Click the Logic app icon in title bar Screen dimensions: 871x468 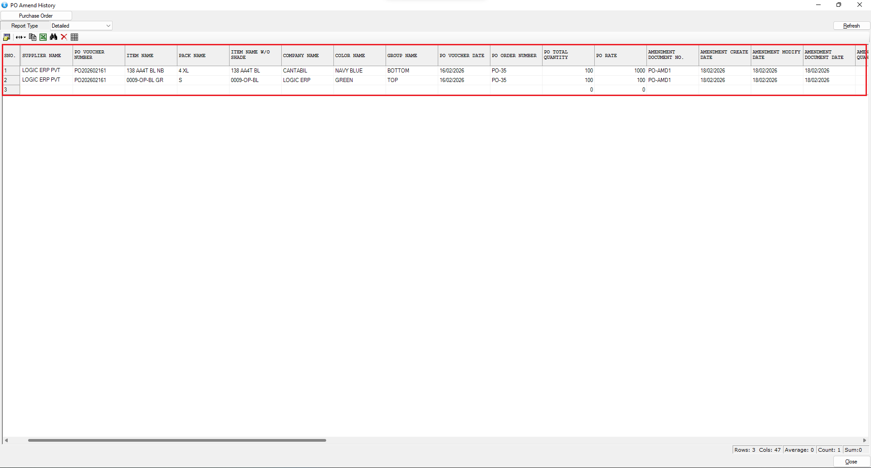pyautogui.click(x=5, y=5)
